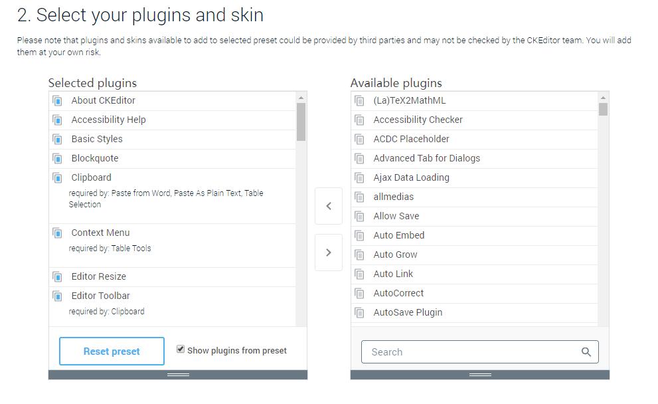Image resolution: width=658 pixels, height=404 pixels.
Task: Move plugin to selected with left arrow
Action: (x=329, y=206)
